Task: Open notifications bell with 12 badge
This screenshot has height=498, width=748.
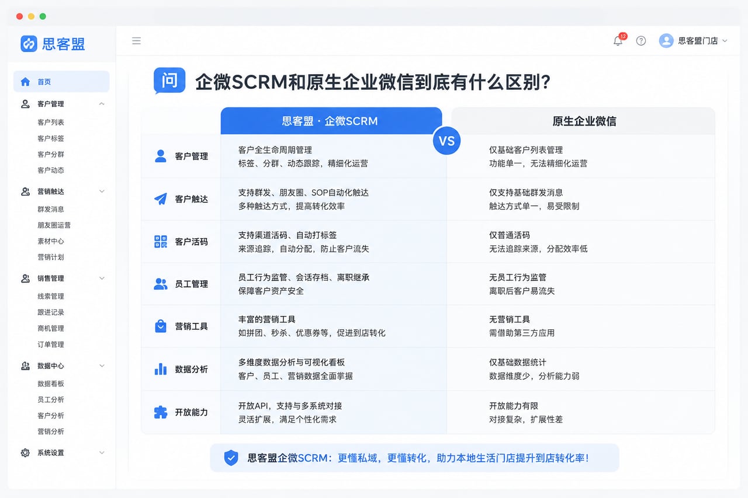Action: (618, 40)
